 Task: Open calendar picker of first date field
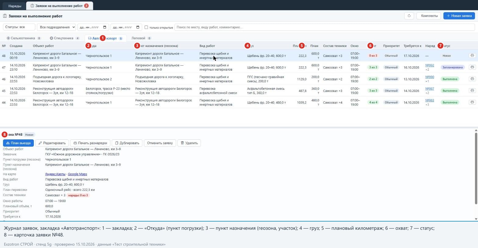click(x=105, y=27)
